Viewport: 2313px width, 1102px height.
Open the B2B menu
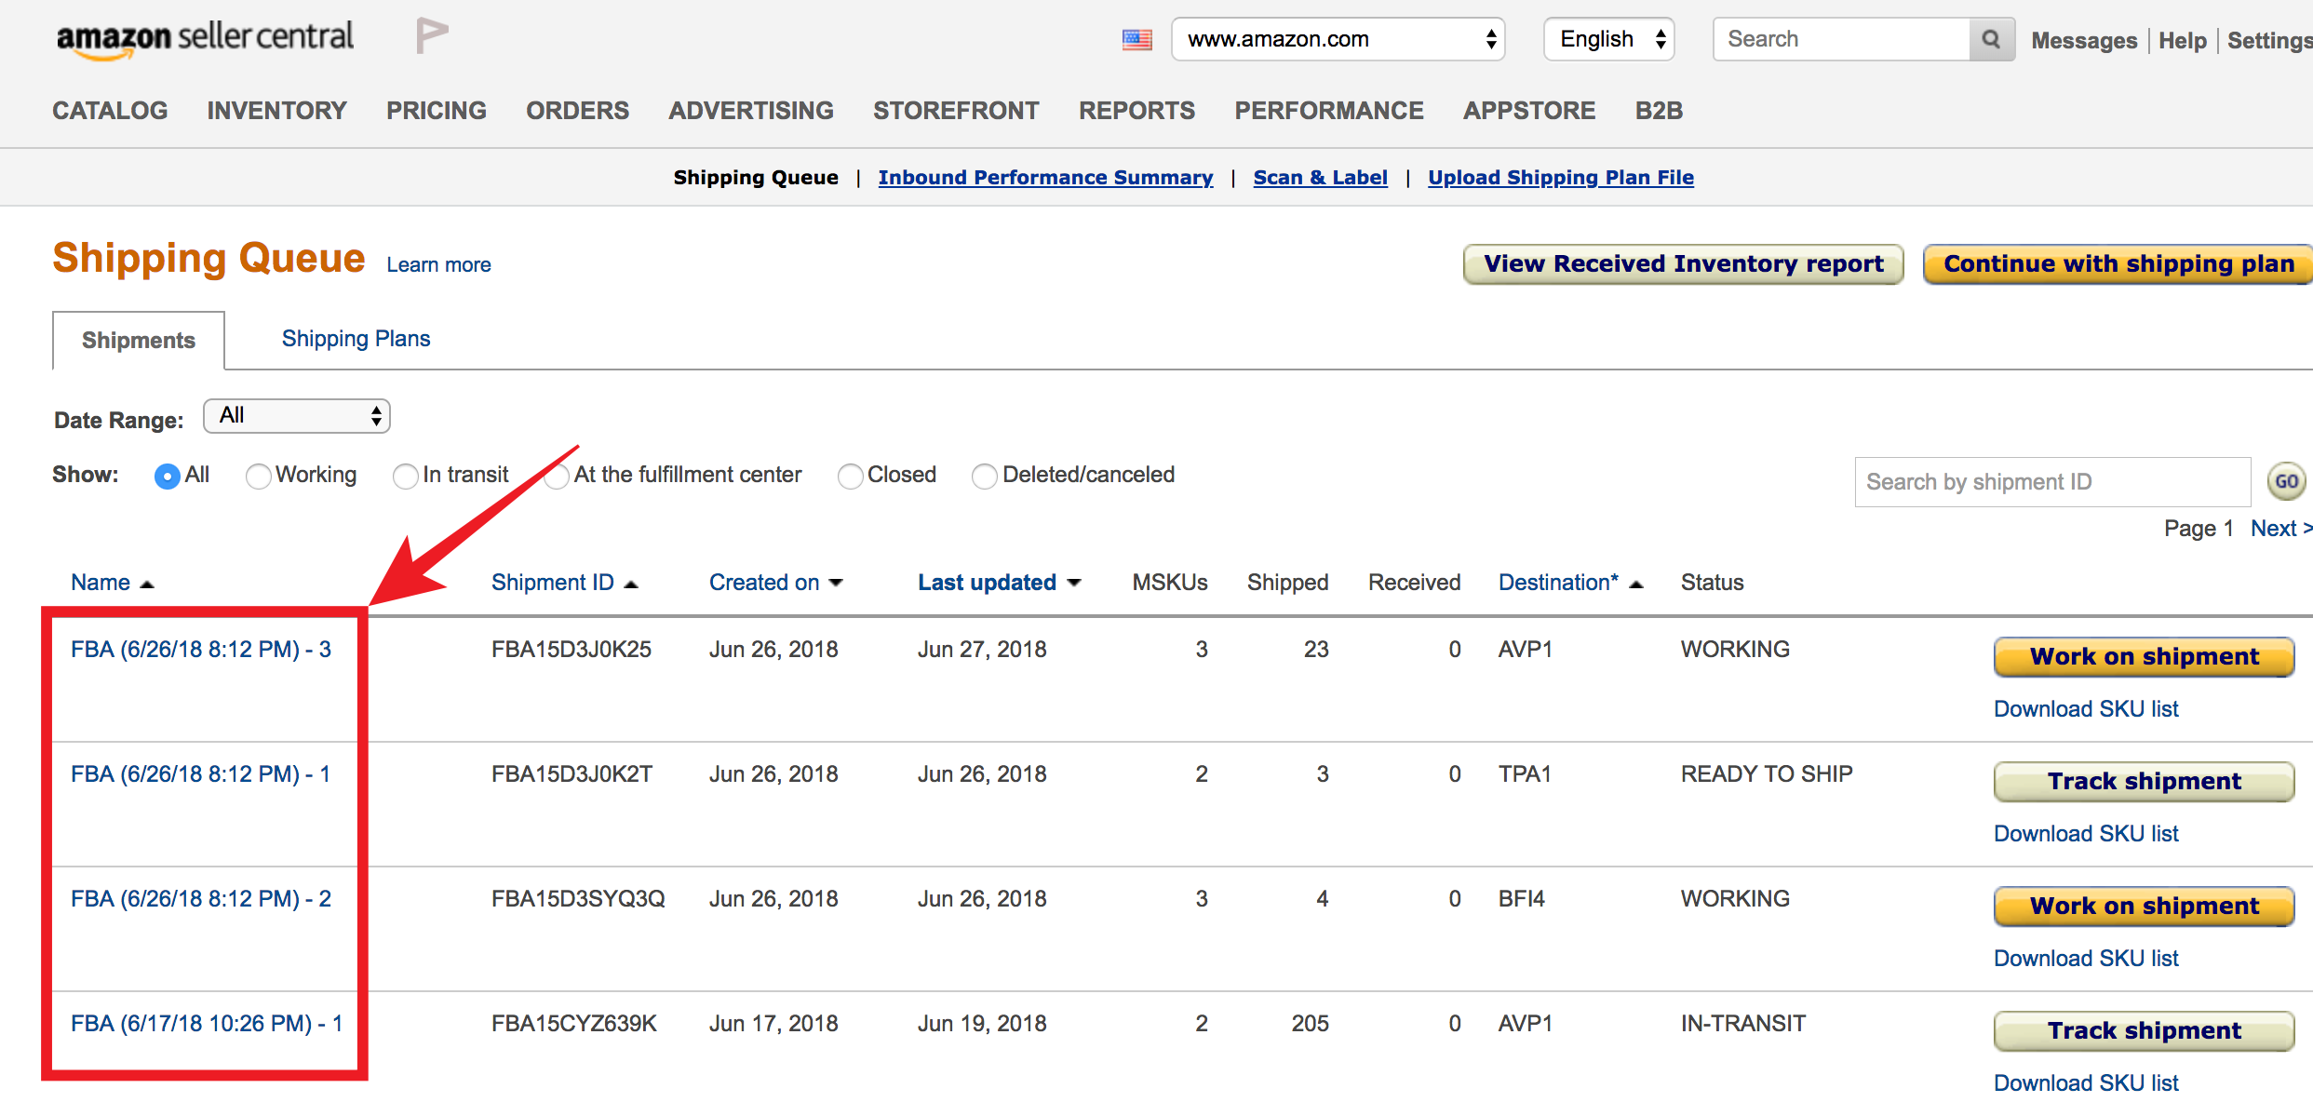coord(1659,111)
